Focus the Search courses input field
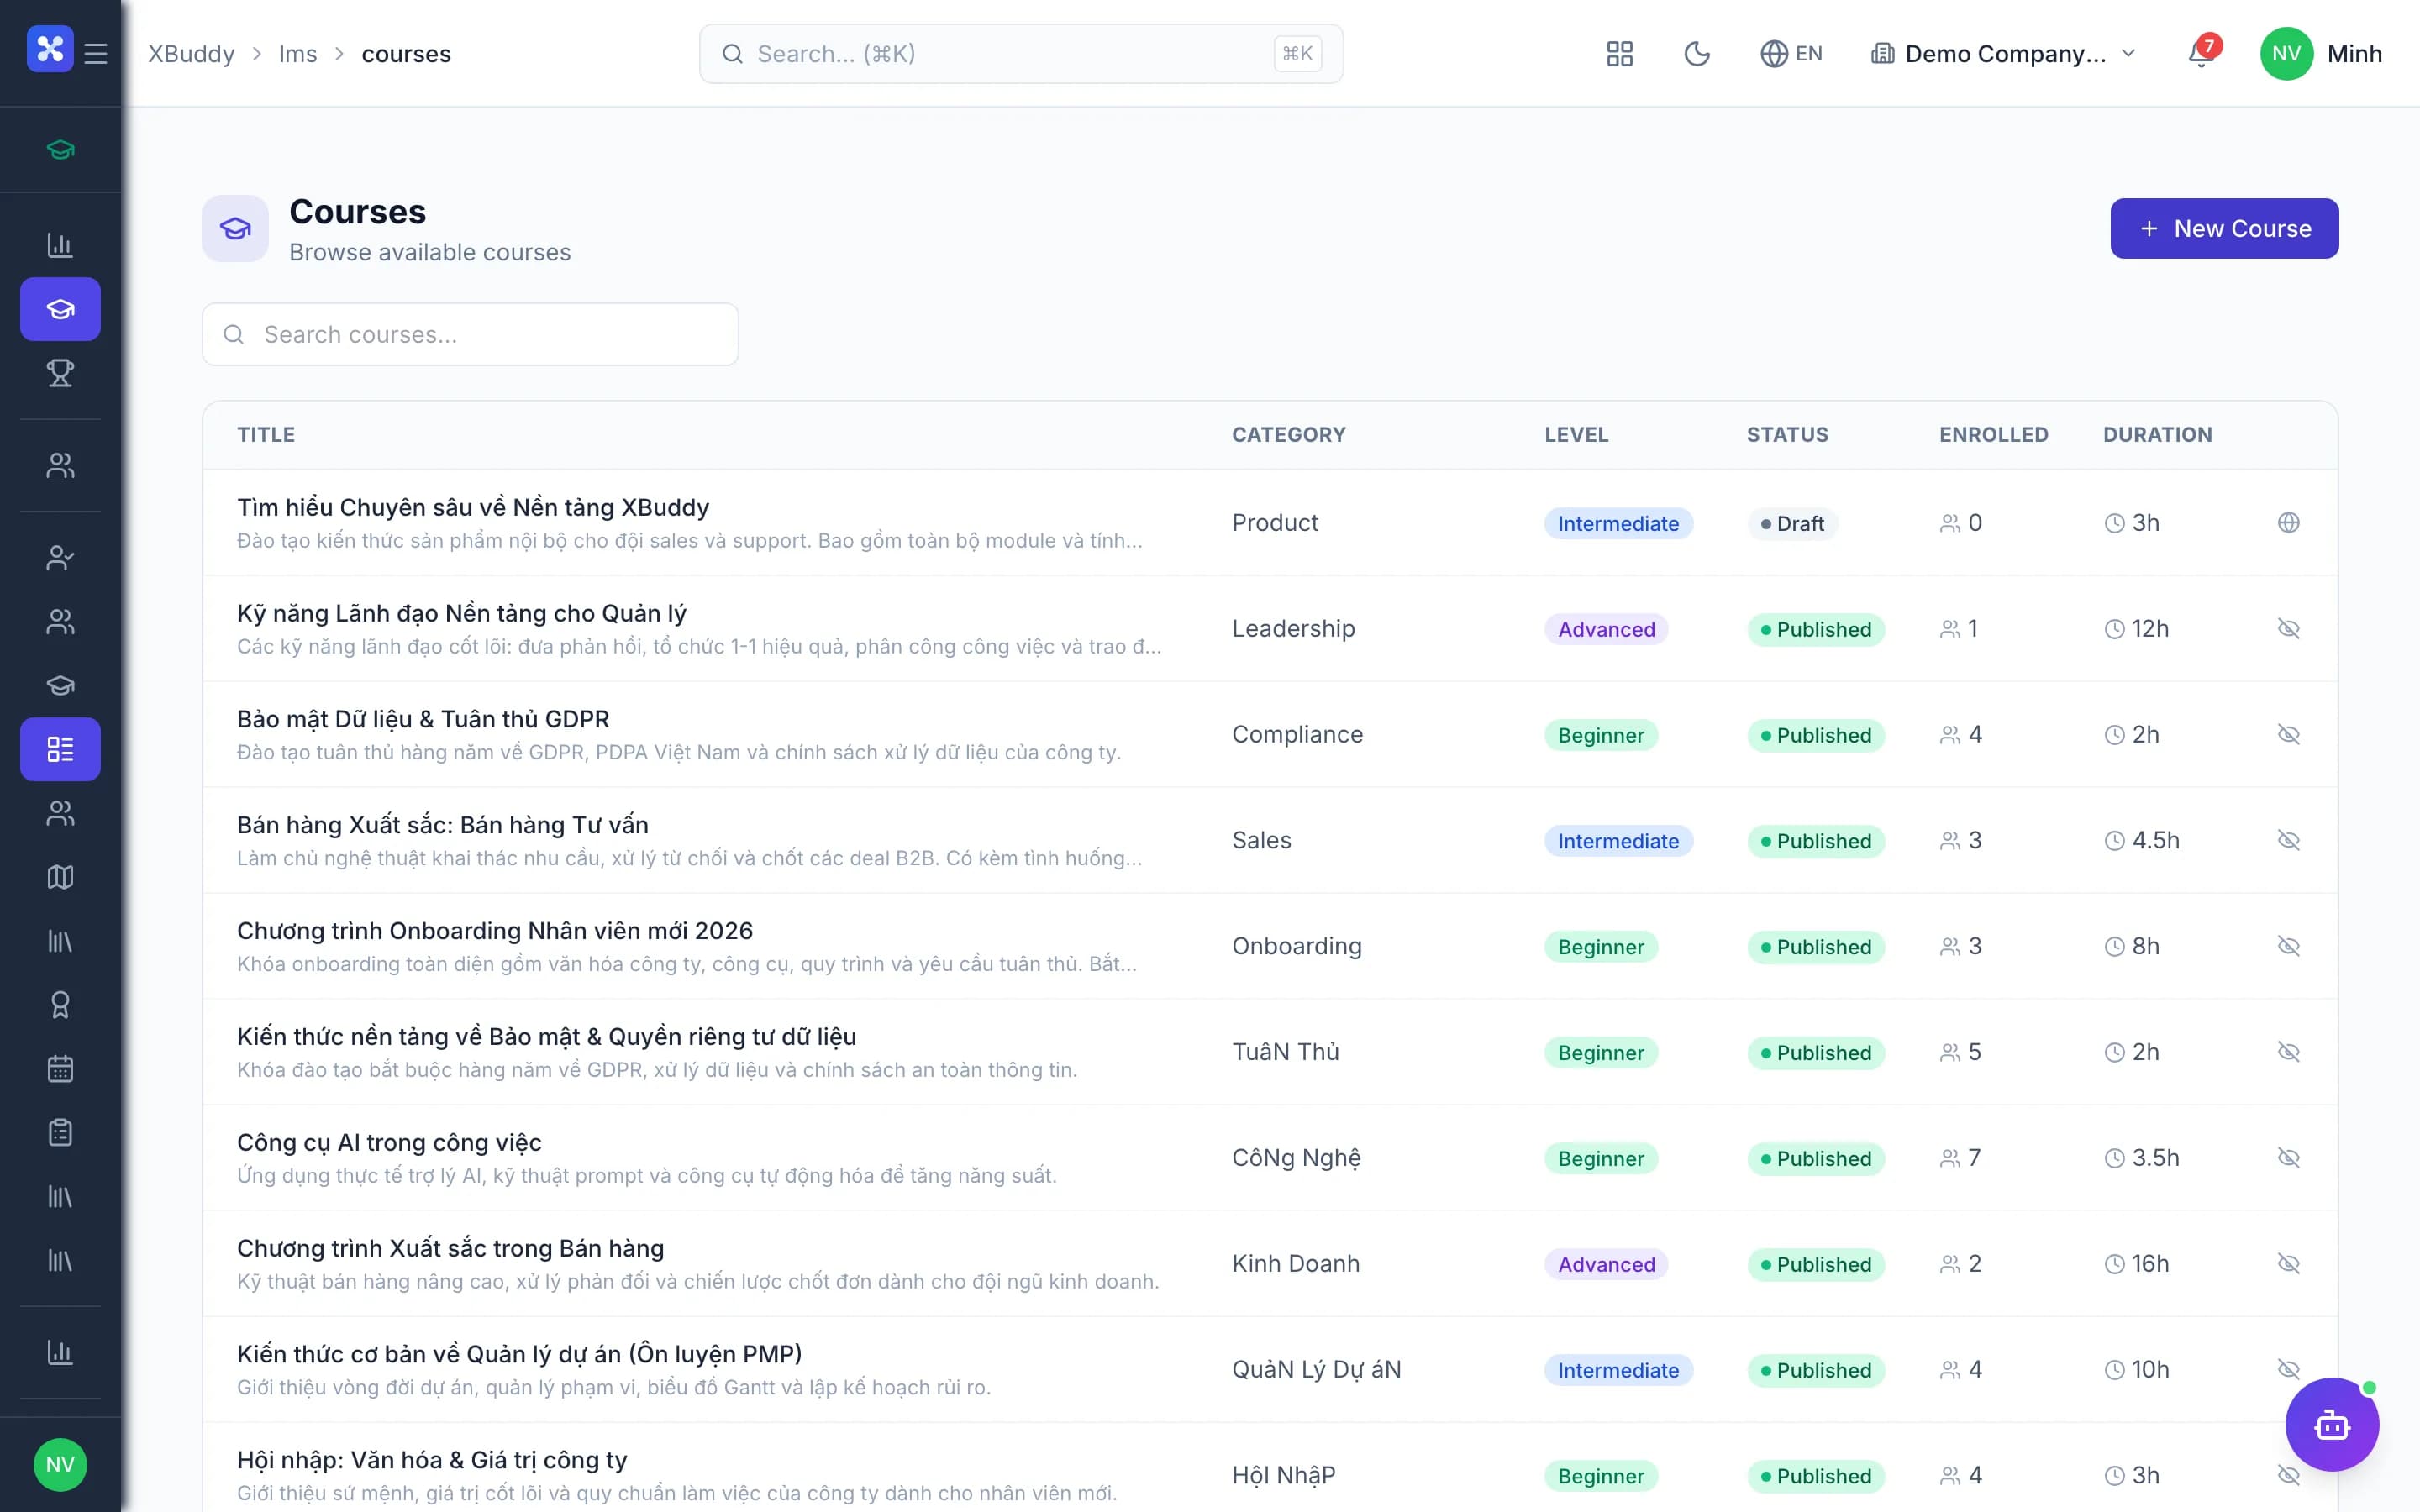Image resolution: width=2420 pixels, height=1512 pixels. click(x=470, y=335)
